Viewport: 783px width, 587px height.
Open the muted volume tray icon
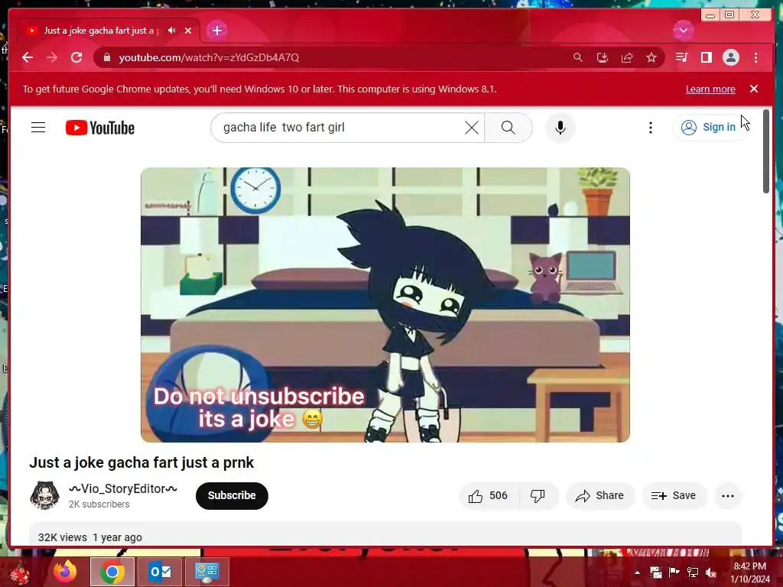coord(711,572)
